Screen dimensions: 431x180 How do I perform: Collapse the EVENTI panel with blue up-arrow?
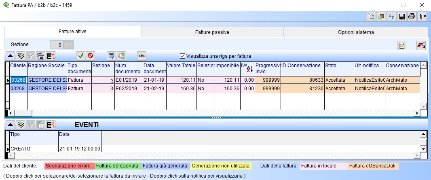pyautogui.click(x=11, y=125)
